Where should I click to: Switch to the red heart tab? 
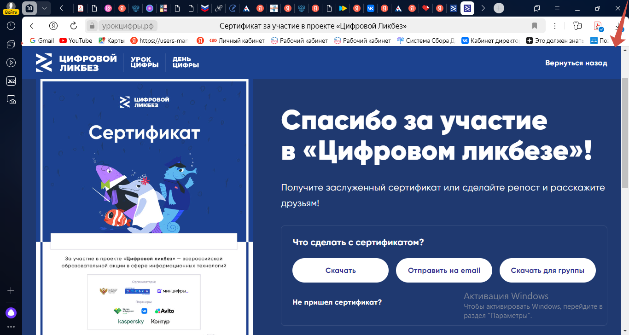click(426, 8)
